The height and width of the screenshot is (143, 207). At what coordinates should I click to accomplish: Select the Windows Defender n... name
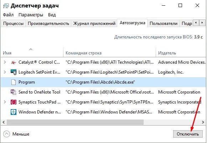click(40, 112)
